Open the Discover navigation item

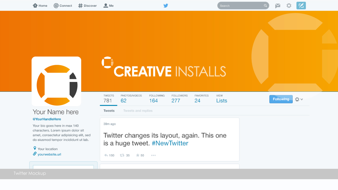pos(87,6)
